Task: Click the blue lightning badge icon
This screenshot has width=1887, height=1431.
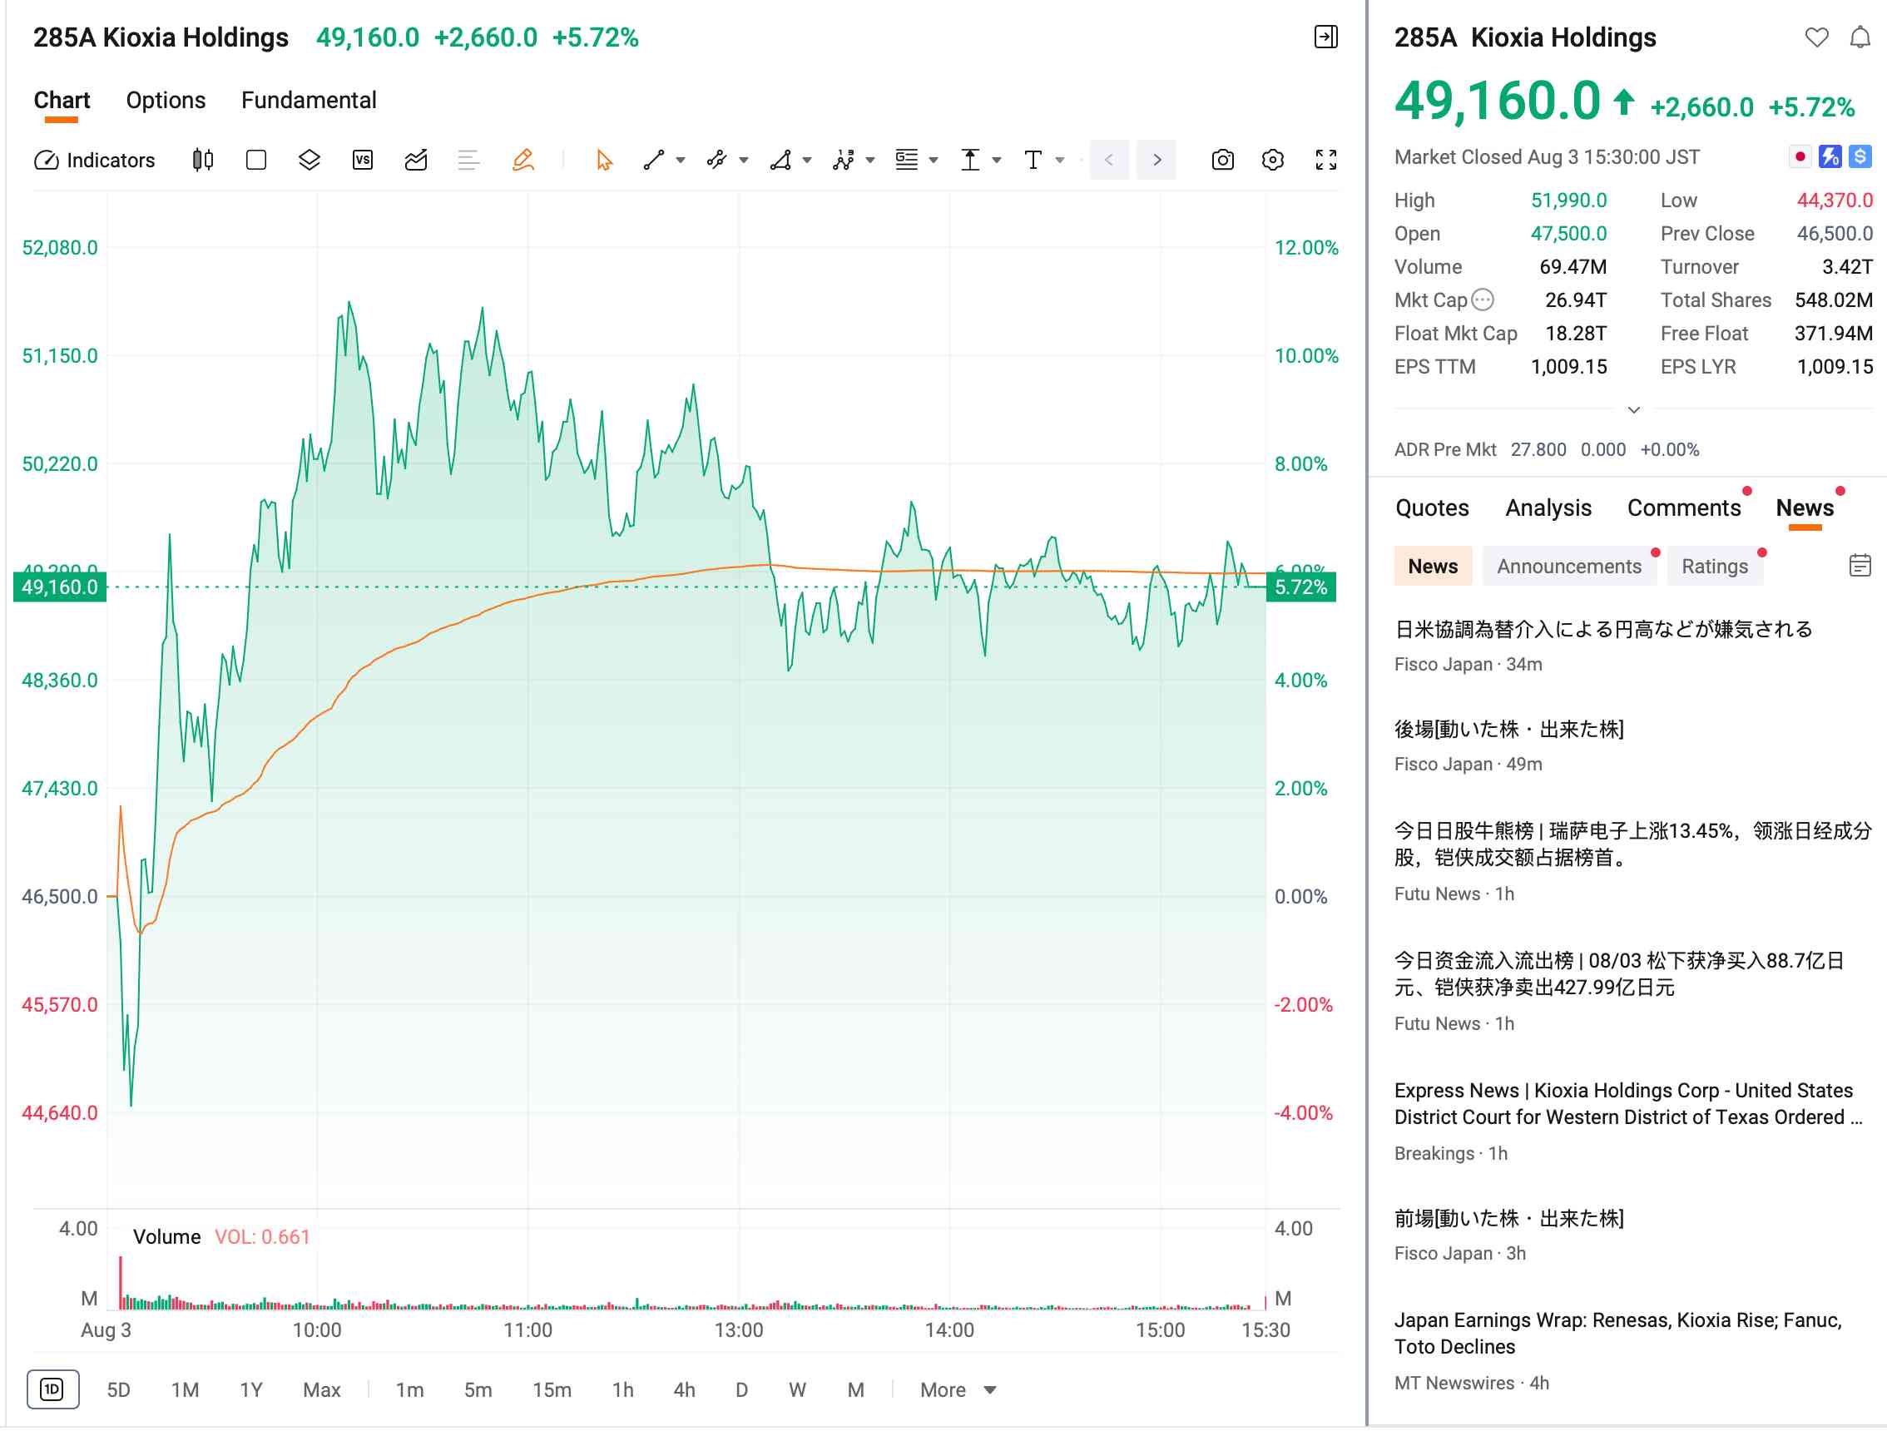Action: [x=1829, y=157]
